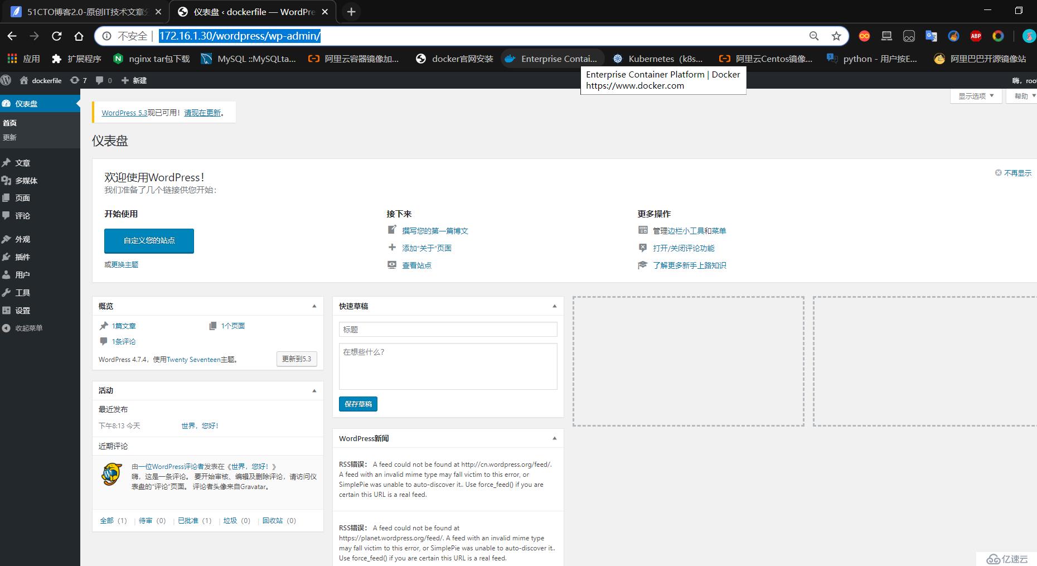Image resolution: width=1037 pixels, height=566 pixels.
Task: Open the docker官网安装 bookmark
Action: pyautogui.click(x=455, y=59)
